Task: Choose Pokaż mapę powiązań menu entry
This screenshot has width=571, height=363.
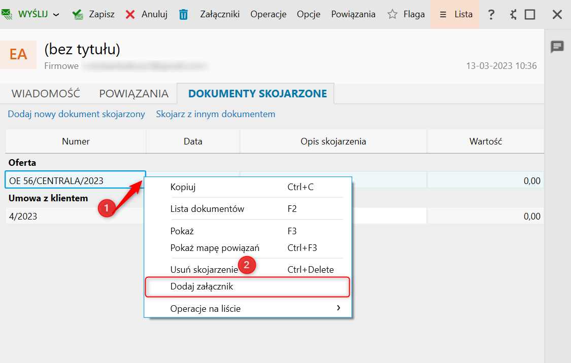Action: 248,248
